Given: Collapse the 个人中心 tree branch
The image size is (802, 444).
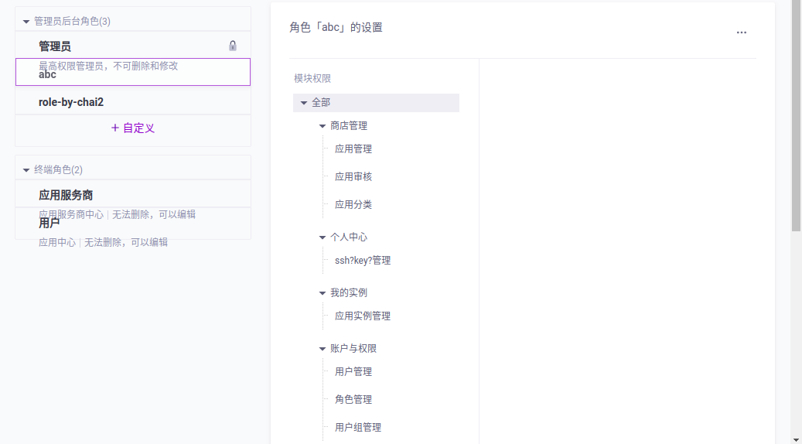Looking at the screenshot, I should point(323,237).
